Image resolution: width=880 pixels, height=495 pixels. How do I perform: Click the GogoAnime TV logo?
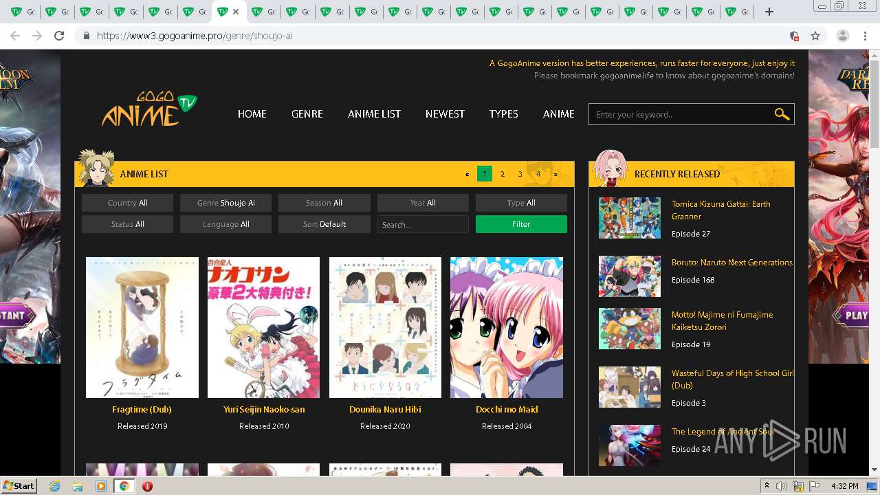coord(149,109)
